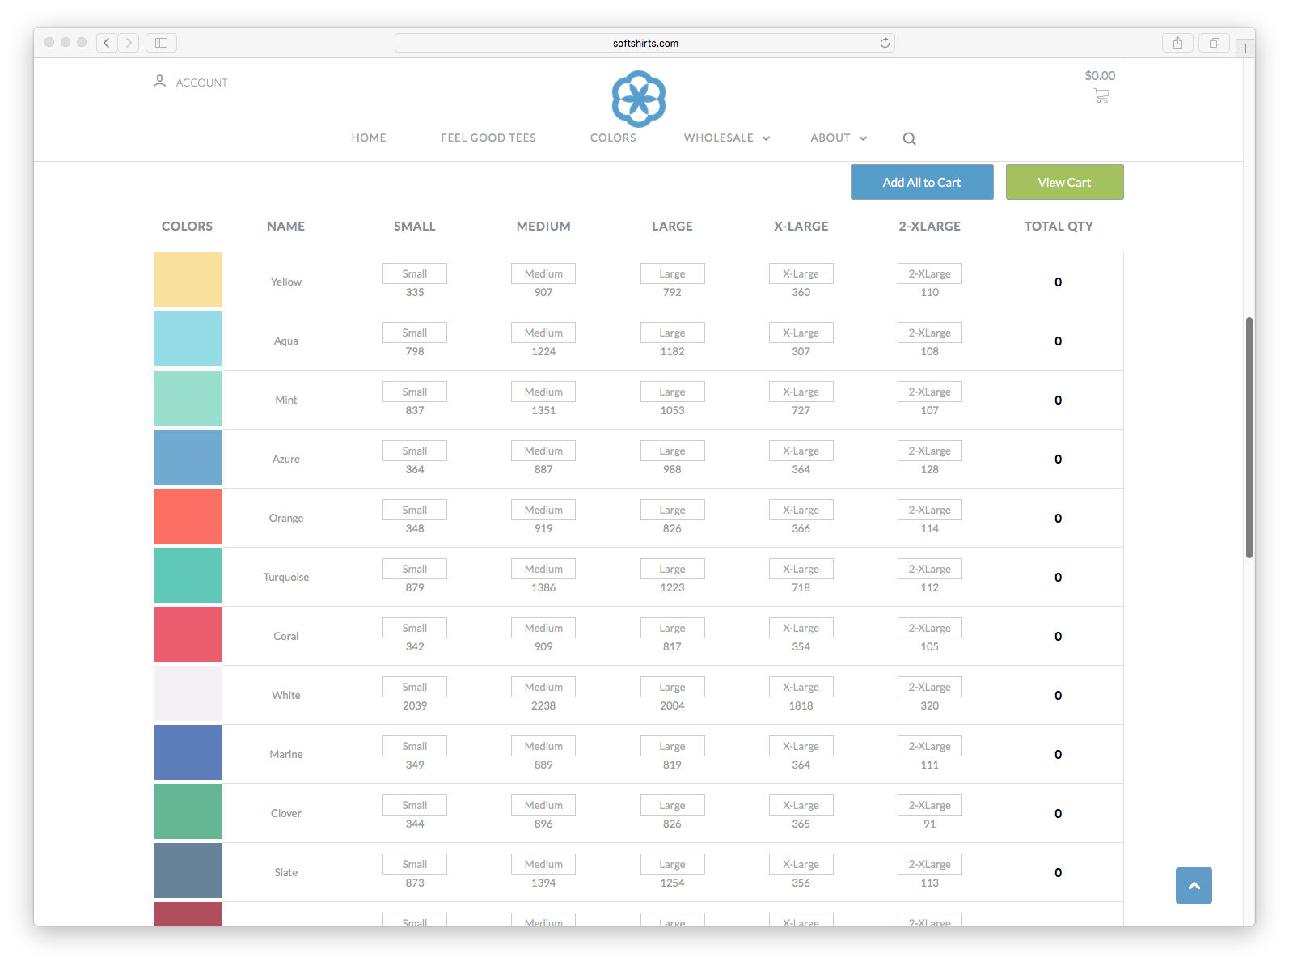Select the Orange color swatch
This screenshot has height=966, width=1289.
188,517
